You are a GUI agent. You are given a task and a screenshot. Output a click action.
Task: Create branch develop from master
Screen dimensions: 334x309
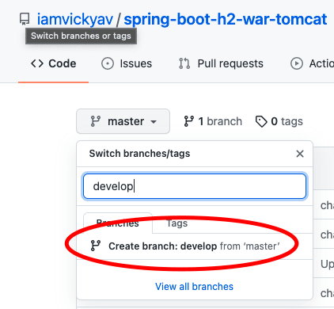(195, 246)
